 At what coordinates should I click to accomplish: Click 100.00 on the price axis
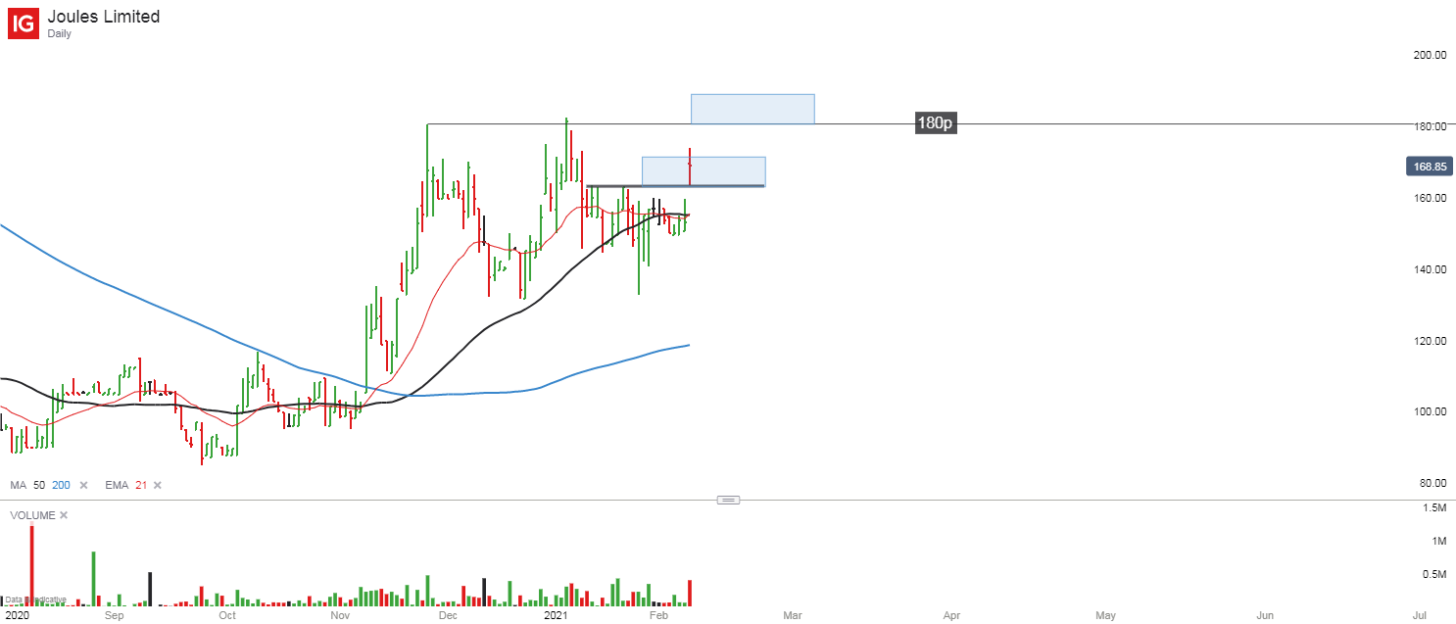point(1430,411)
